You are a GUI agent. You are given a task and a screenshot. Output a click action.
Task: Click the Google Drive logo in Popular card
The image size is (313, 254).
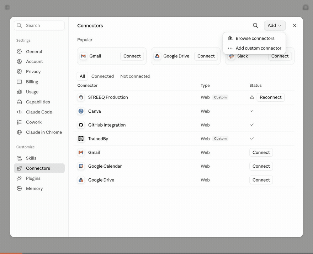tap(157, 56)
